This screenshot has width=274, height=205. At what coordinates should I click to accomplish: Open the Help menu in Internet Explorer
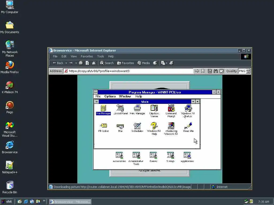(x=111, y=56)
